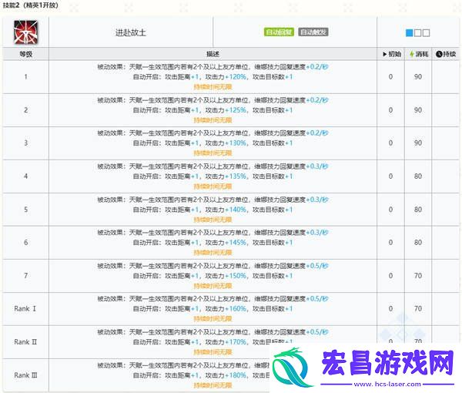Click initial value 0 in Rank Ⅰ row
This screenshot has height=393, width=462.
pos(390,309)
